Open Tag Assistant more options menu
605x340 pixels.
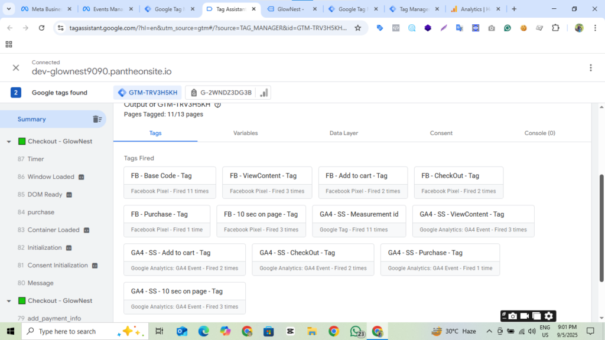(x=591, y=68)
